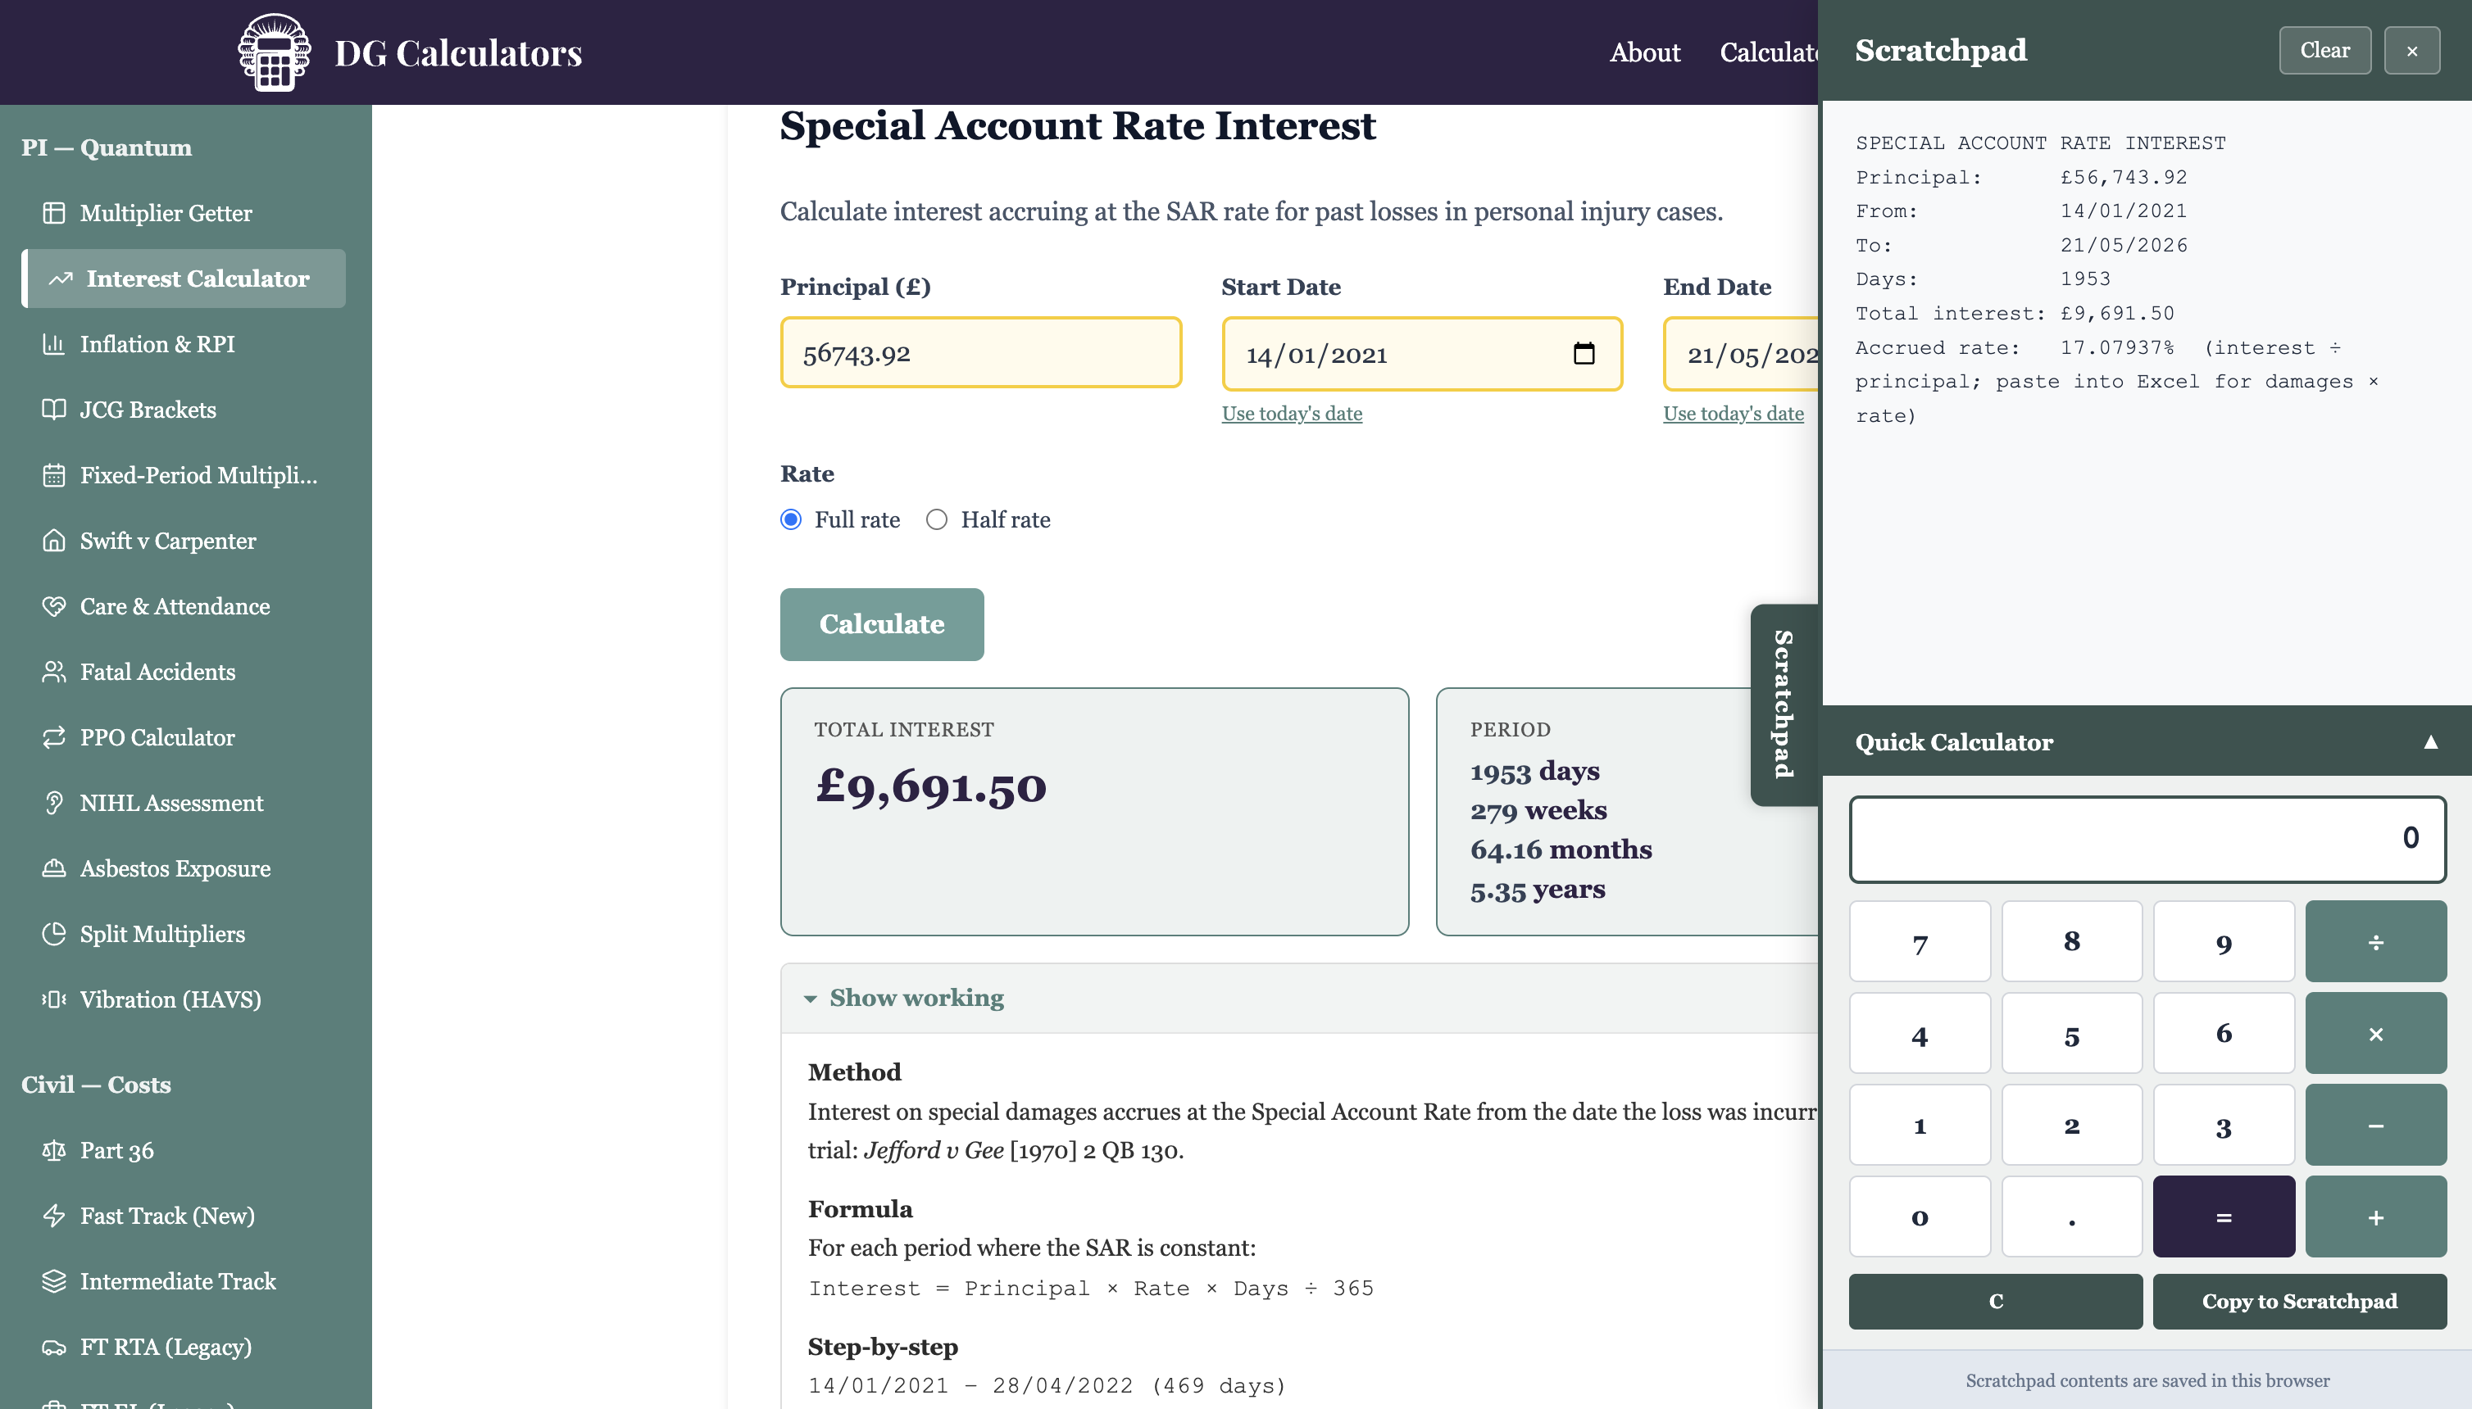
Task: Open the About menu item
Action: [1644, 52]
